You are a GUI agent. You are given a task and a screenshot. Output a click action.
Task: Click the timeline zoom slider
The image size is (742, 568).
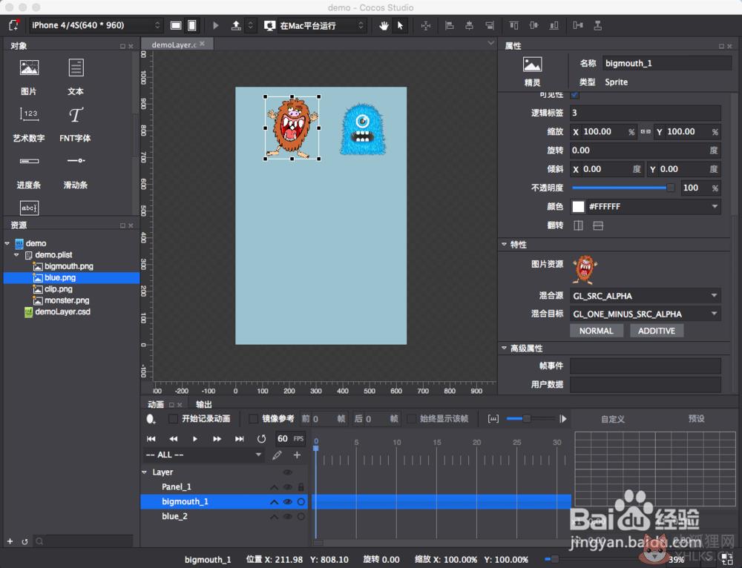[x=530, y=418]
